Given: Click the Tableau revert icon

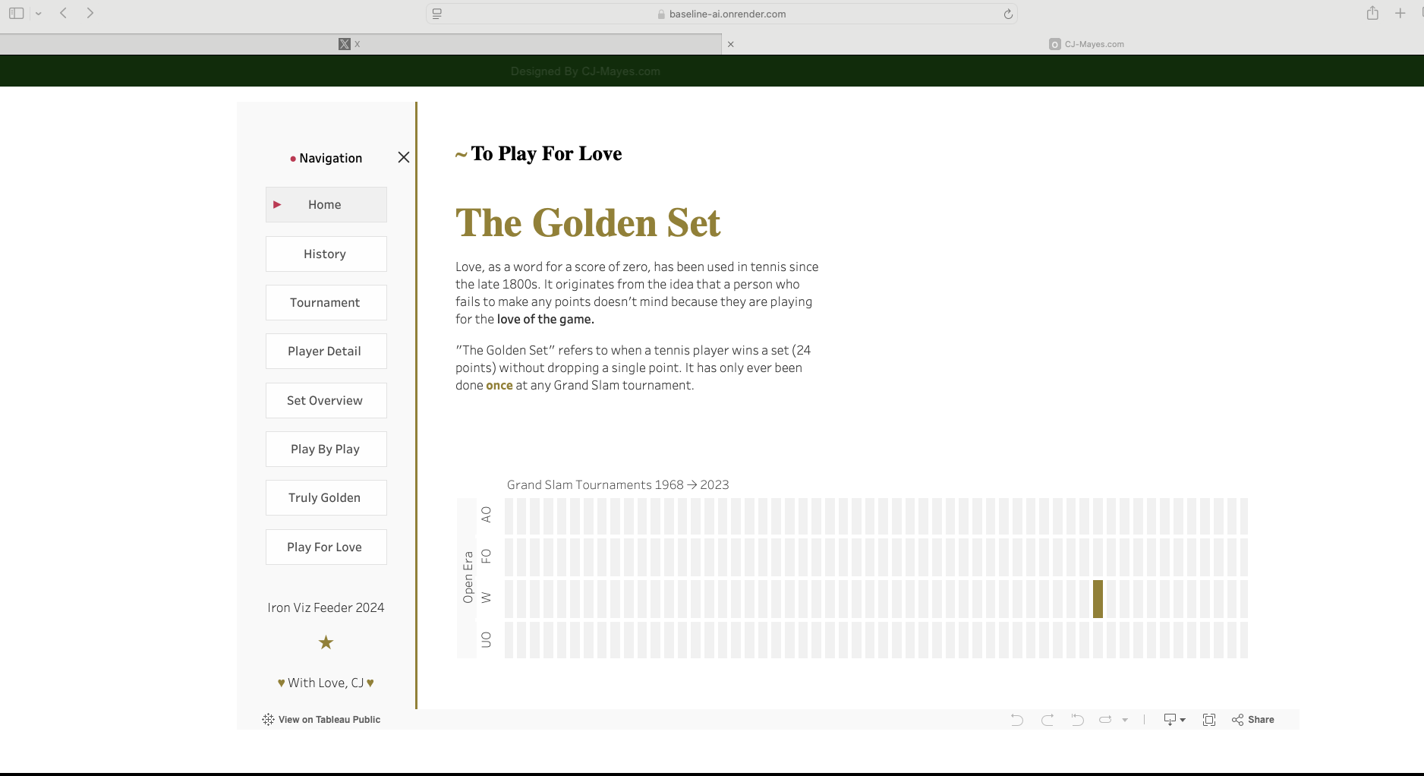Looking at the screenshot, I should 1077,720.
